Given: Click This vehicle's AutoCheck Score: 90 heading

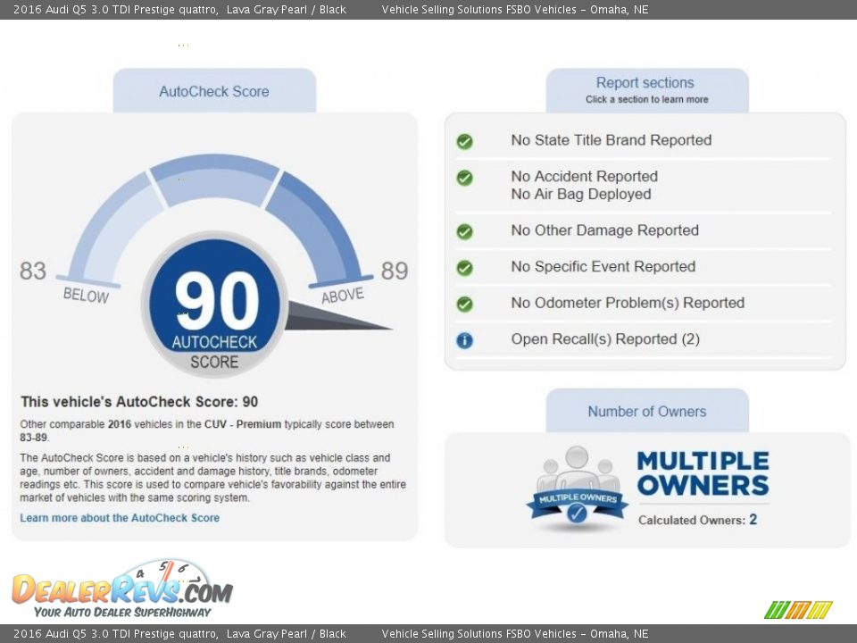Looking at the screenshot, I should pos(139,402).
